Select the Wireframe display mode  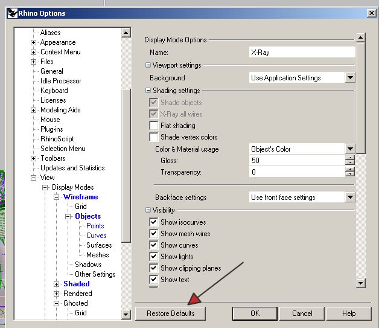click(81, 197)
